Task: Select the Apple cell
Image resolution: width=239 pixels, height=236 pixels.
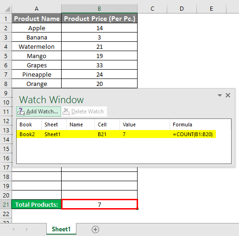Action: tap(37, 28)
